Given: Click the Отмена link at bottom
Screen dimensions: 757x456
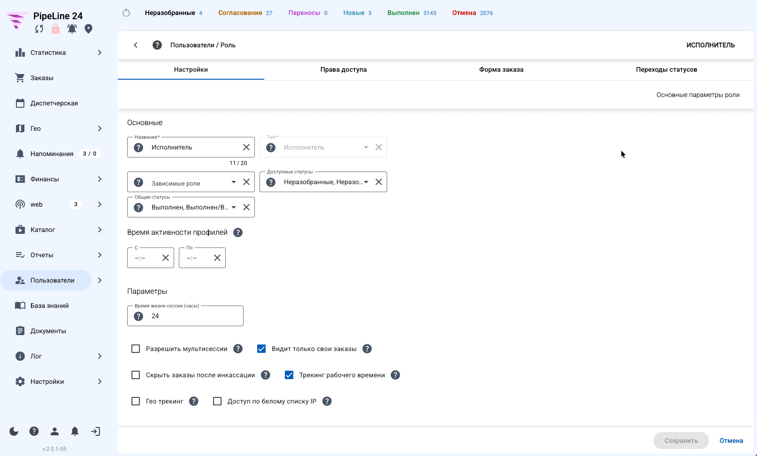Looking at the screenshot, I should (x=731, y=441).
